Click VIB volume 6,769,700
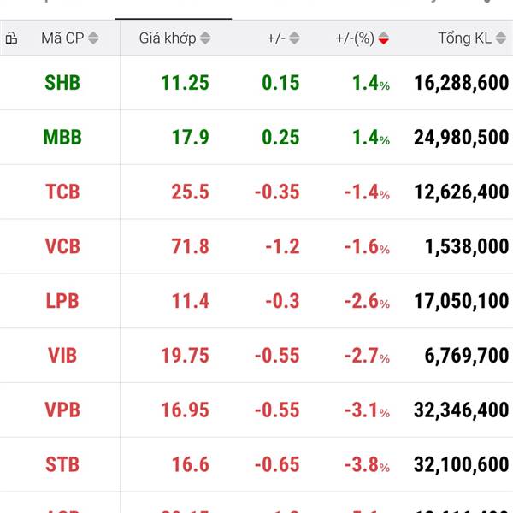 pos(467,356)
